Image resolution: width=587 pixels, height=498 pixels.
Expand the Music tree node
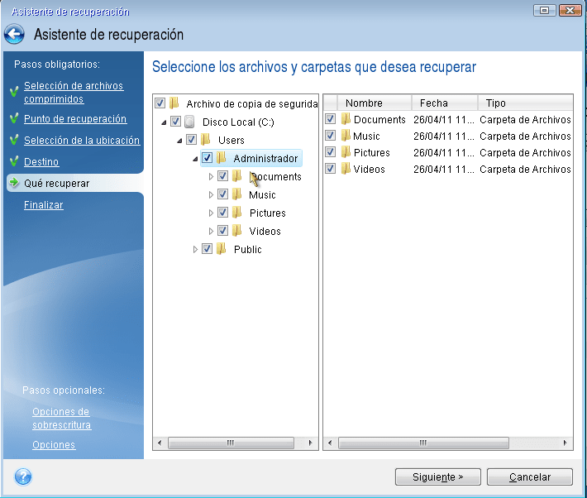pos(211,195)
